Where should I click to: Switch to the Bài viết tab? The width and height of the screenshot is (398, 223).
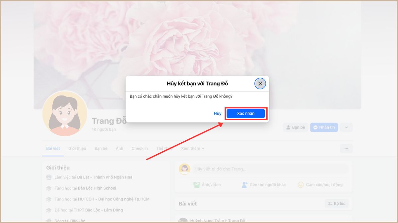53,148
